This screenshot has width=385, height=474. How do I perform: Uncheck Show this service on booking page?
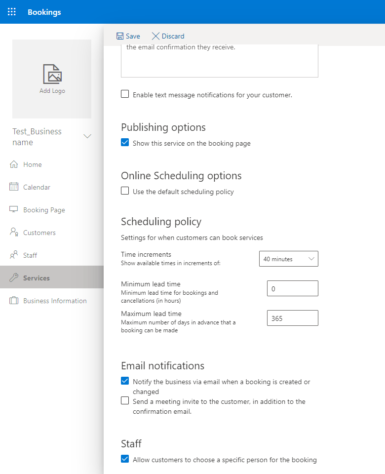tap(125, 142)
